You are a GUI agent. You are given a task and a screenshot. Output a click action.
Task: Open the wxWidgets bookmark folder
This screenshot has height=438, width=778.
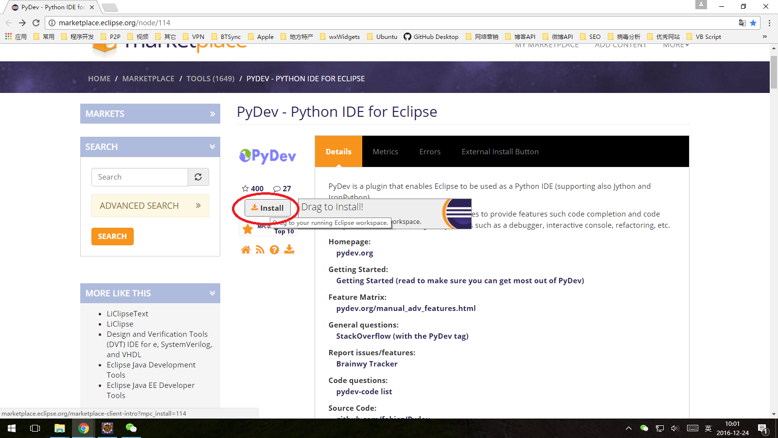340,36
